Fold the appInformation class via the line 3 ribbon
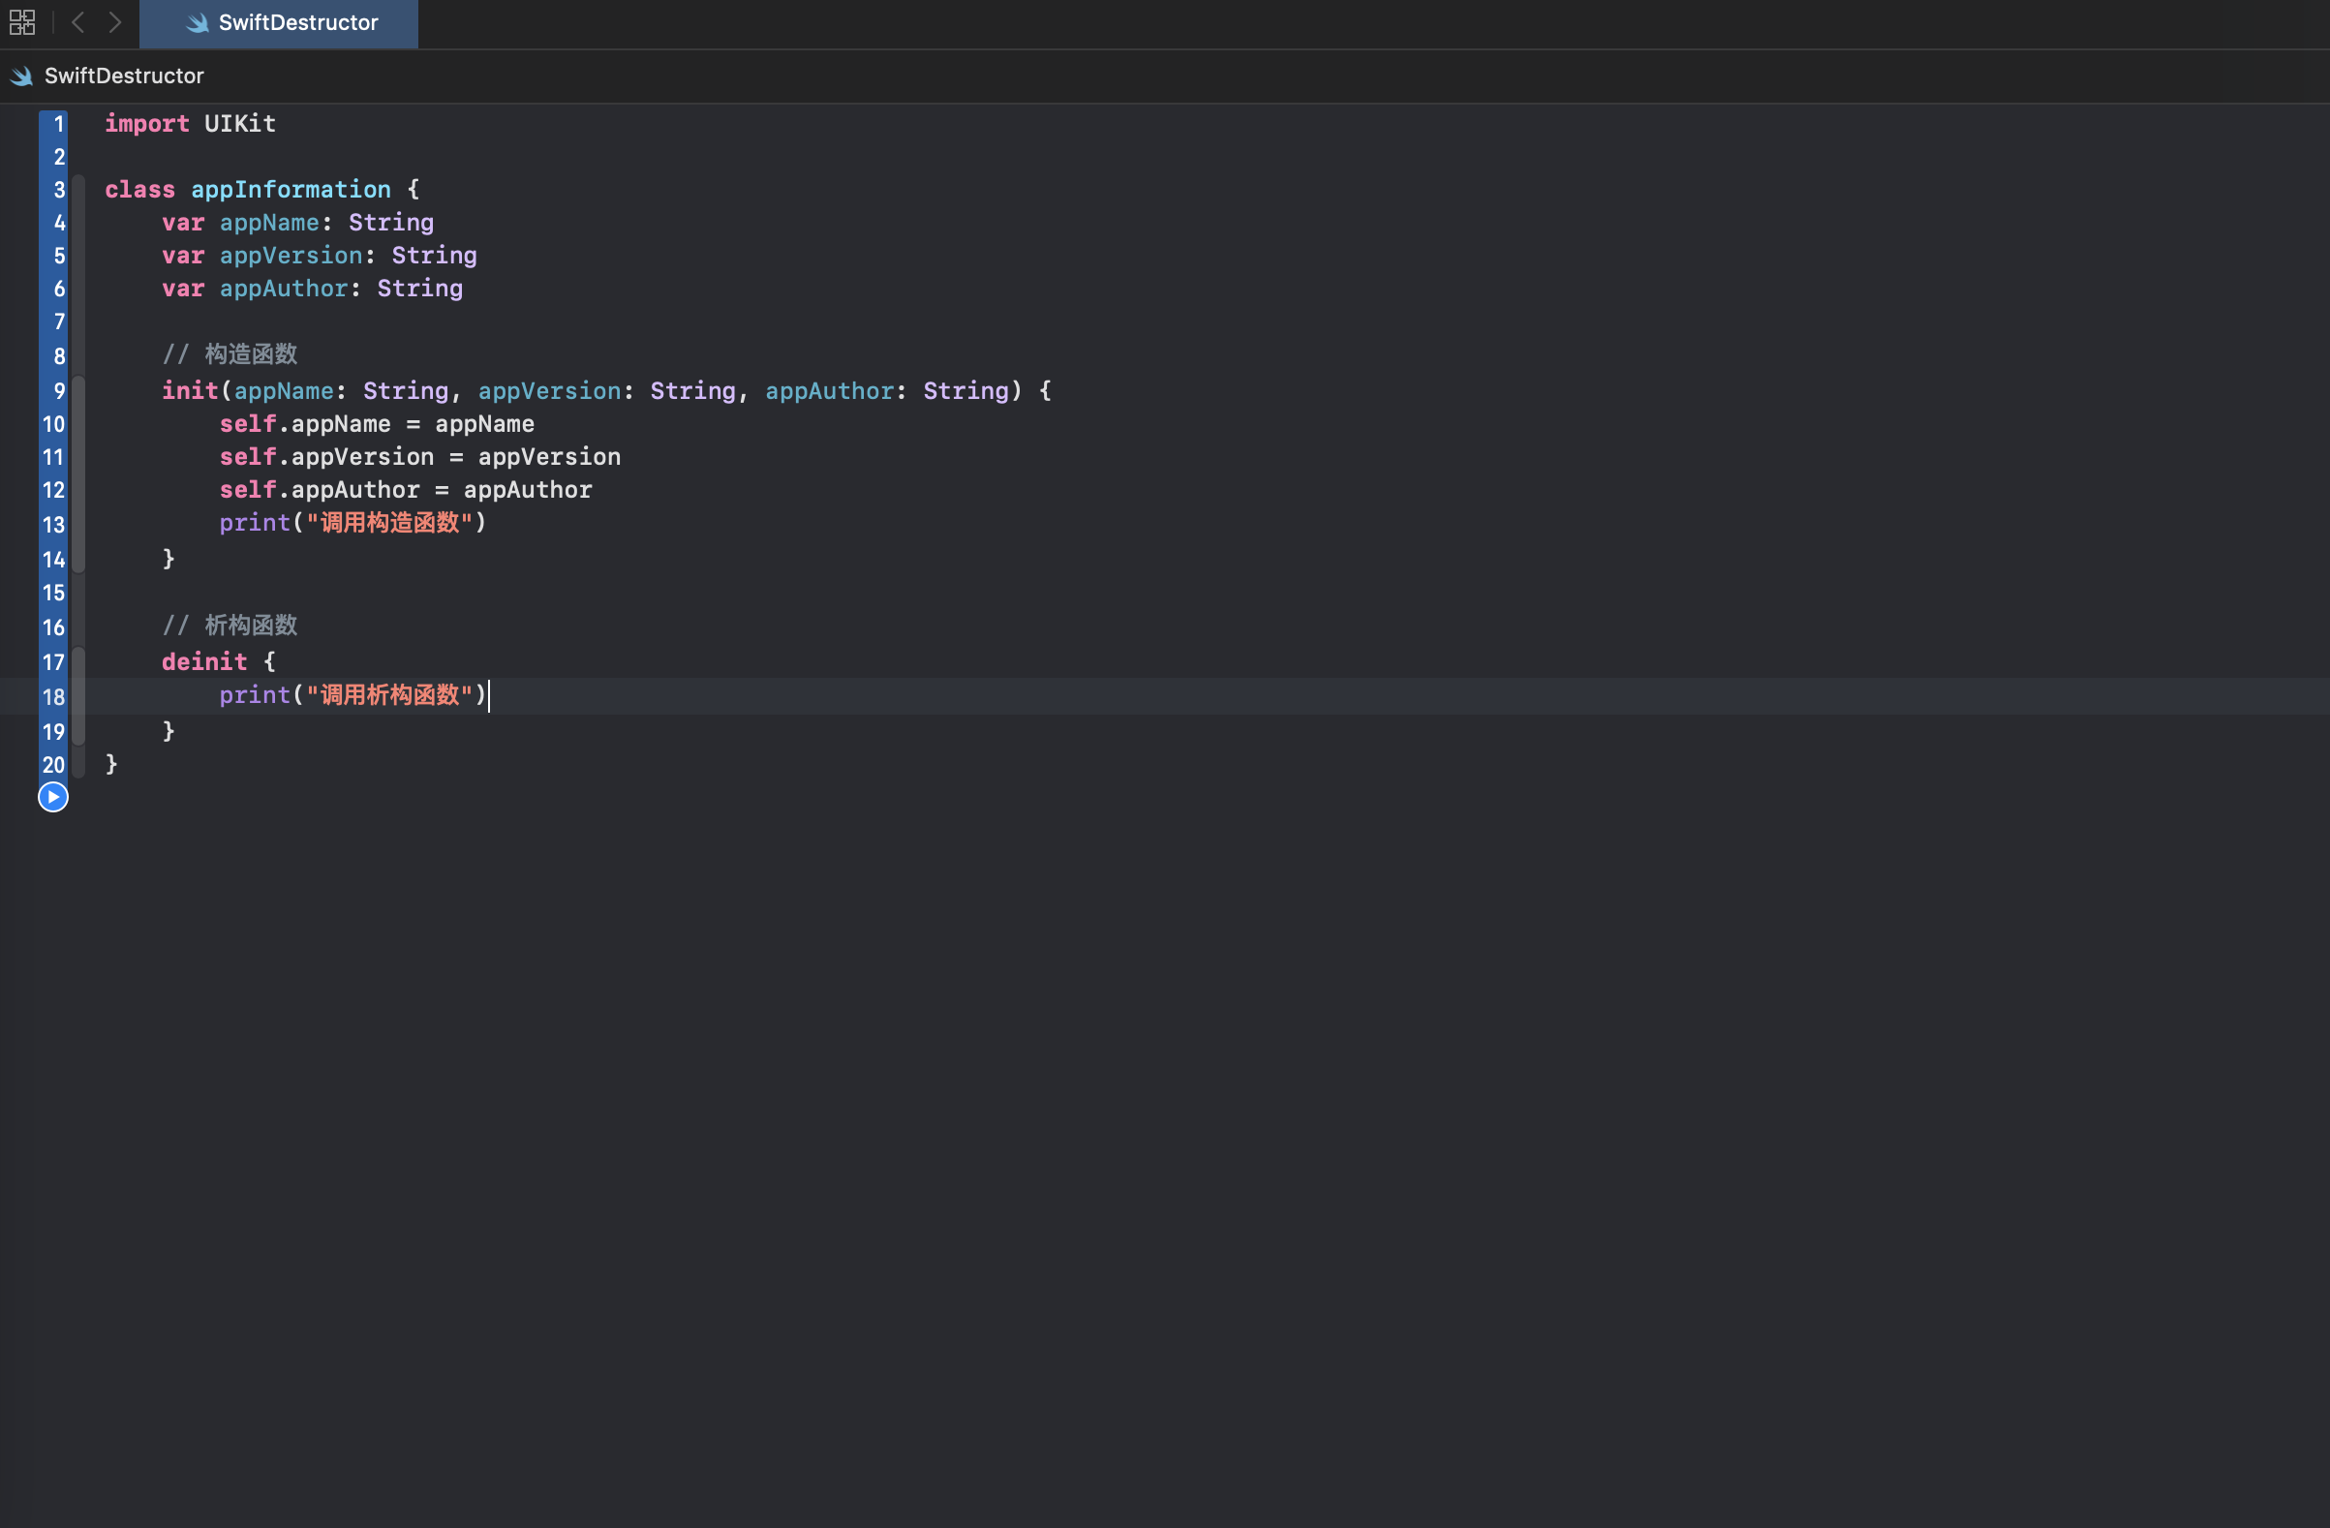The height and width of the screenshot is (1528, 2330). click(79, 190)
